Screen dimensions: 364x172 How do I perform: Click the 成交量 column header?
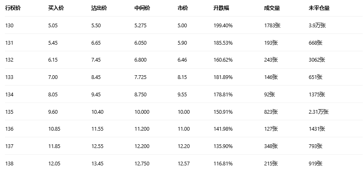pos(271,8)
